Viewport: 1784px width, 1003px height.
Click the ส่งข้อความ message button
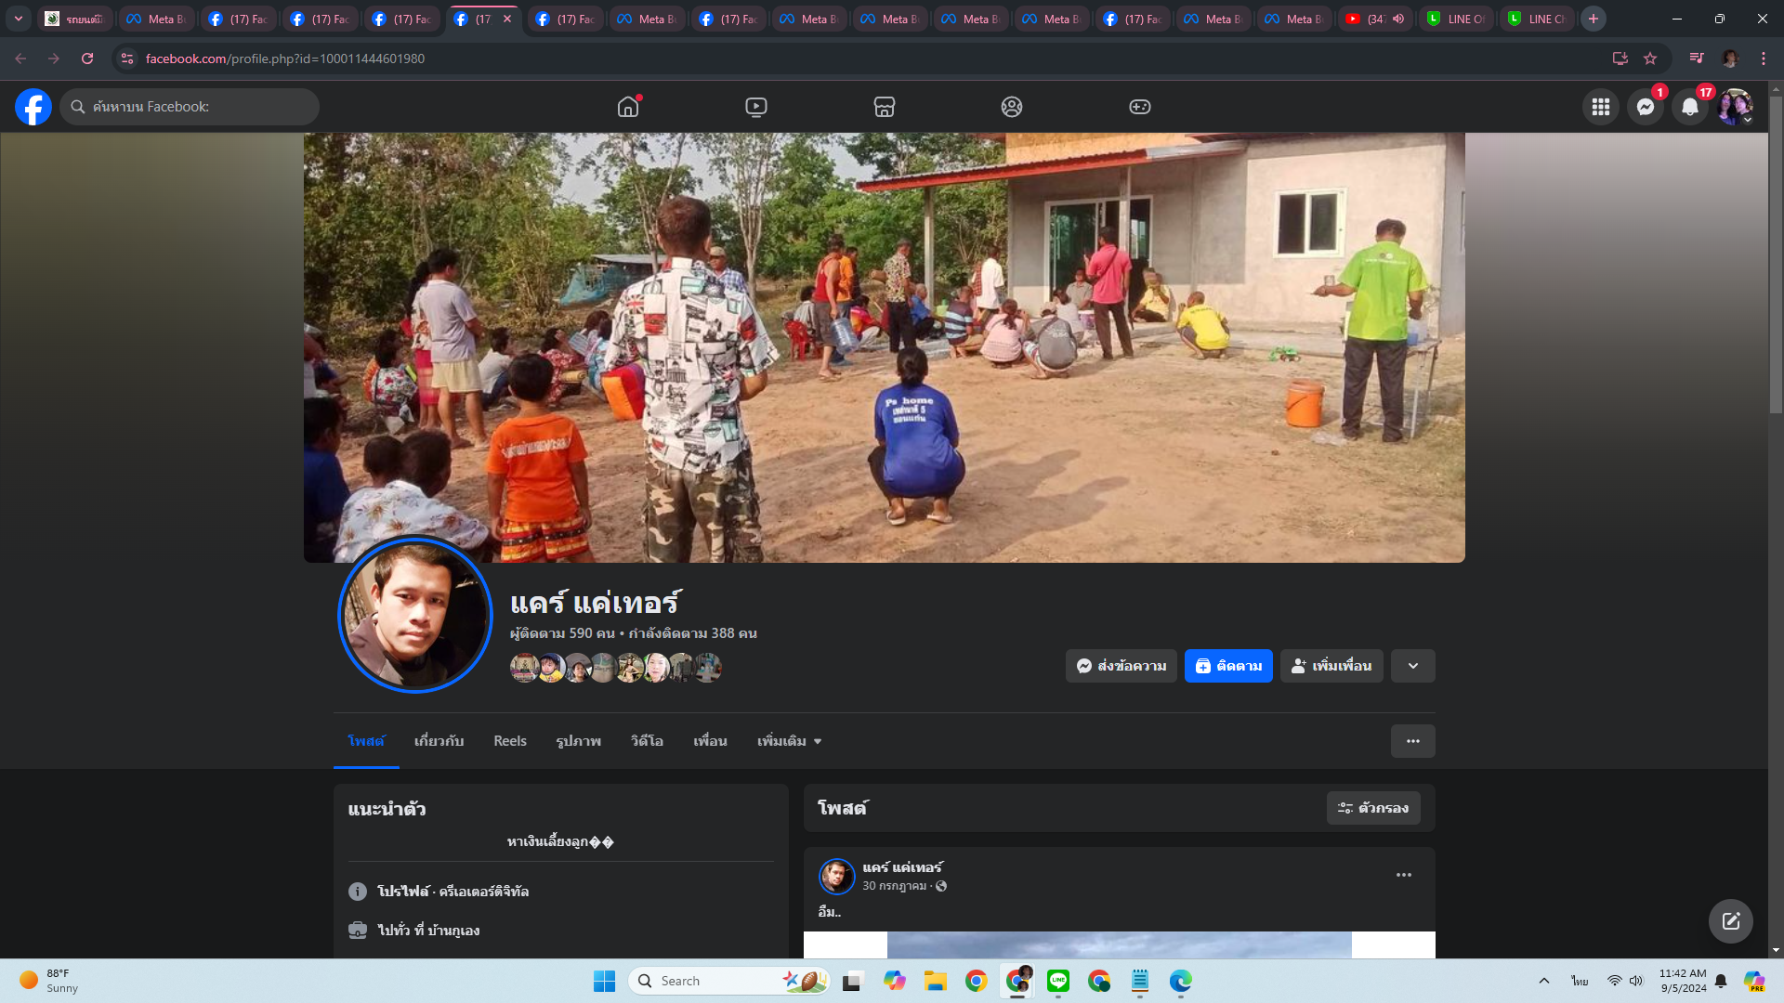[1121, 666]
